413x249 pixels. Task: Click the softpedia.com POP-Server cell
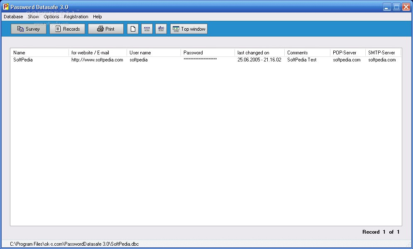pos(347,60)
